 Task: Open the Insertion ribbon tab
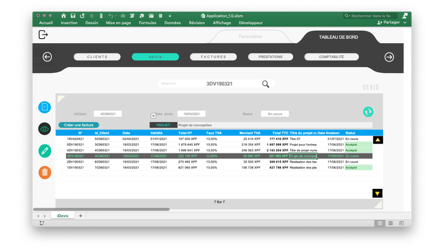click(x=69, y=23)
